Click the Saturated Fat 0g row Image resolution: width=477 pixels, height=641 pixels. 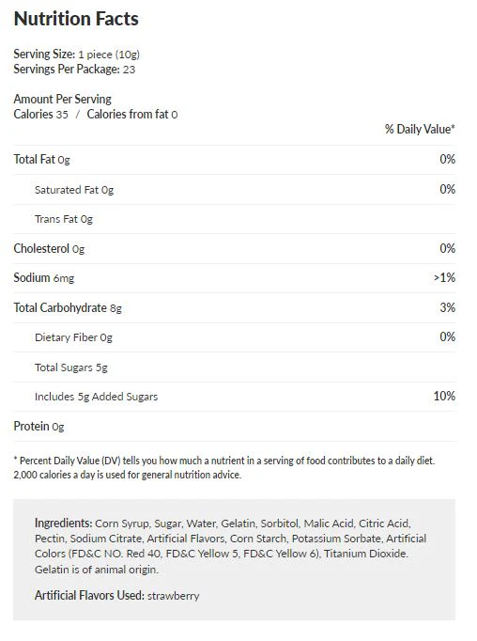tap(234, 190)
